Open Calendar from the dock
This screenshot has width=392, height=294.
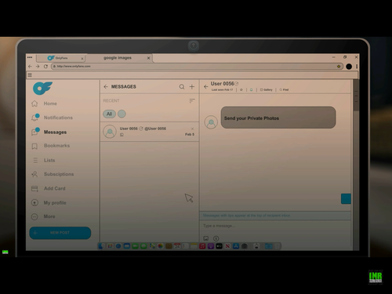click(177, 246)
